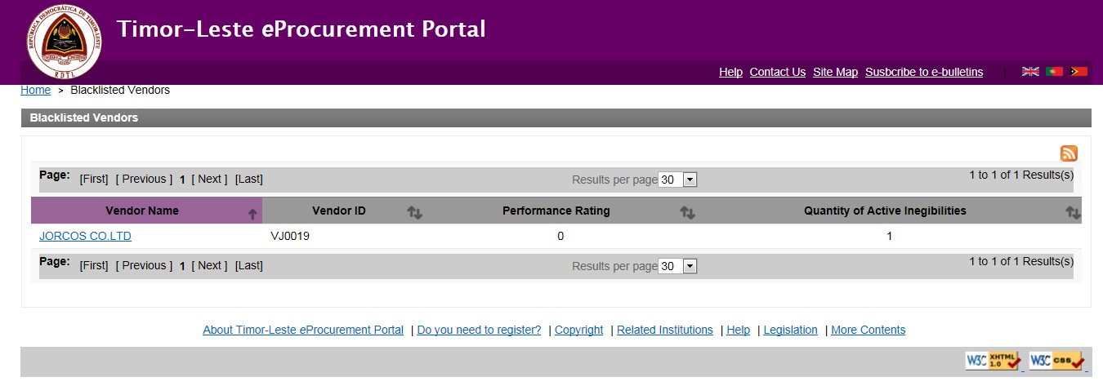
Task: Click Subscribe to e-bulletins link
Action: [x=923, y=72]
